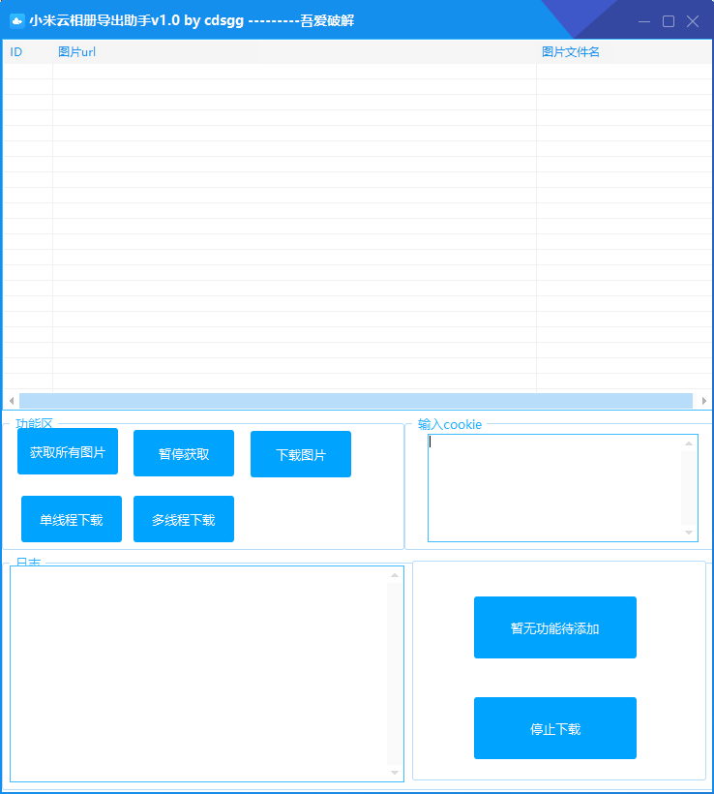
Task: Maximize the window
Action: point(669,21)
